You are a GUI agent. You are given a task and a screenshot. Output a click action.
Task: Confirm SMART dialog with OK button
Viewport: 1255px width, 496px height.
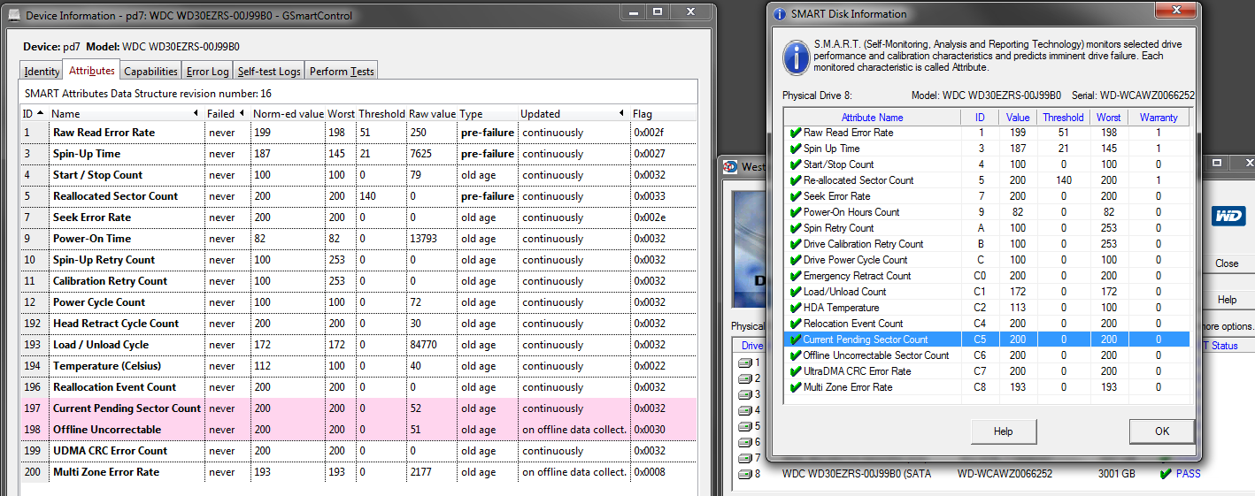[1162, 431]
